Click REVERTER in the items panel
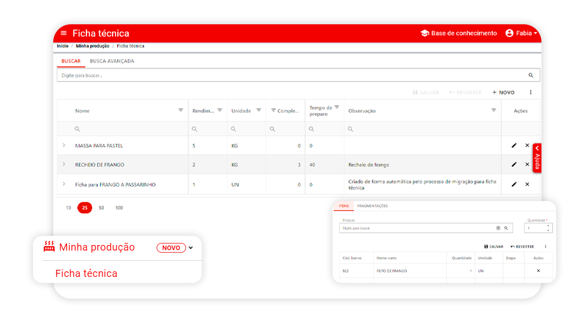This screenshot has width=581, height=326. pos(523,247)
